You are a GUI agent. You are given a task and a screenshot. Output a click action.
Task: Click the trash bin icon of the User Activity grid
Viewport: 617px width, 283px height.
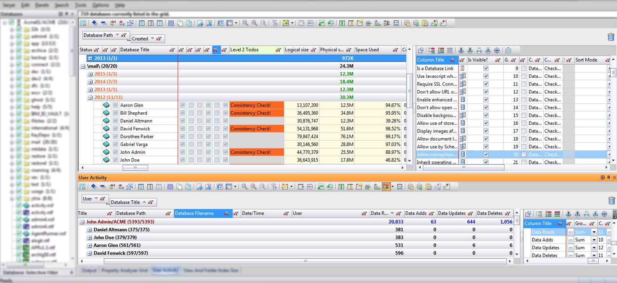(x=612, y=200)
